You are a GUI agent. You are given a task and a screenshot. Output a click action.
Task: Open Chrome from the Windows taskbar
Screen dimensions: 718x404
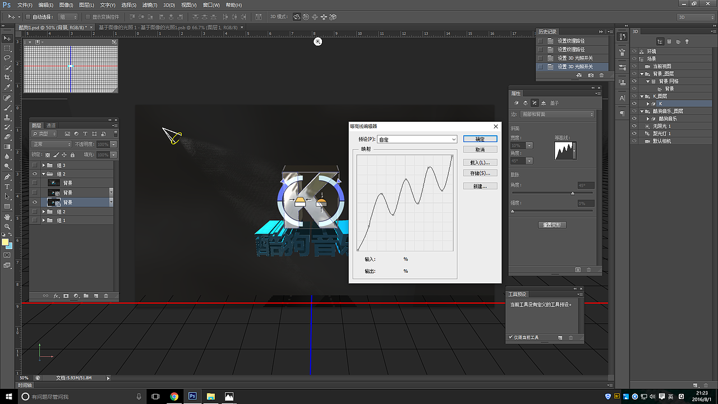click(174, 396)
